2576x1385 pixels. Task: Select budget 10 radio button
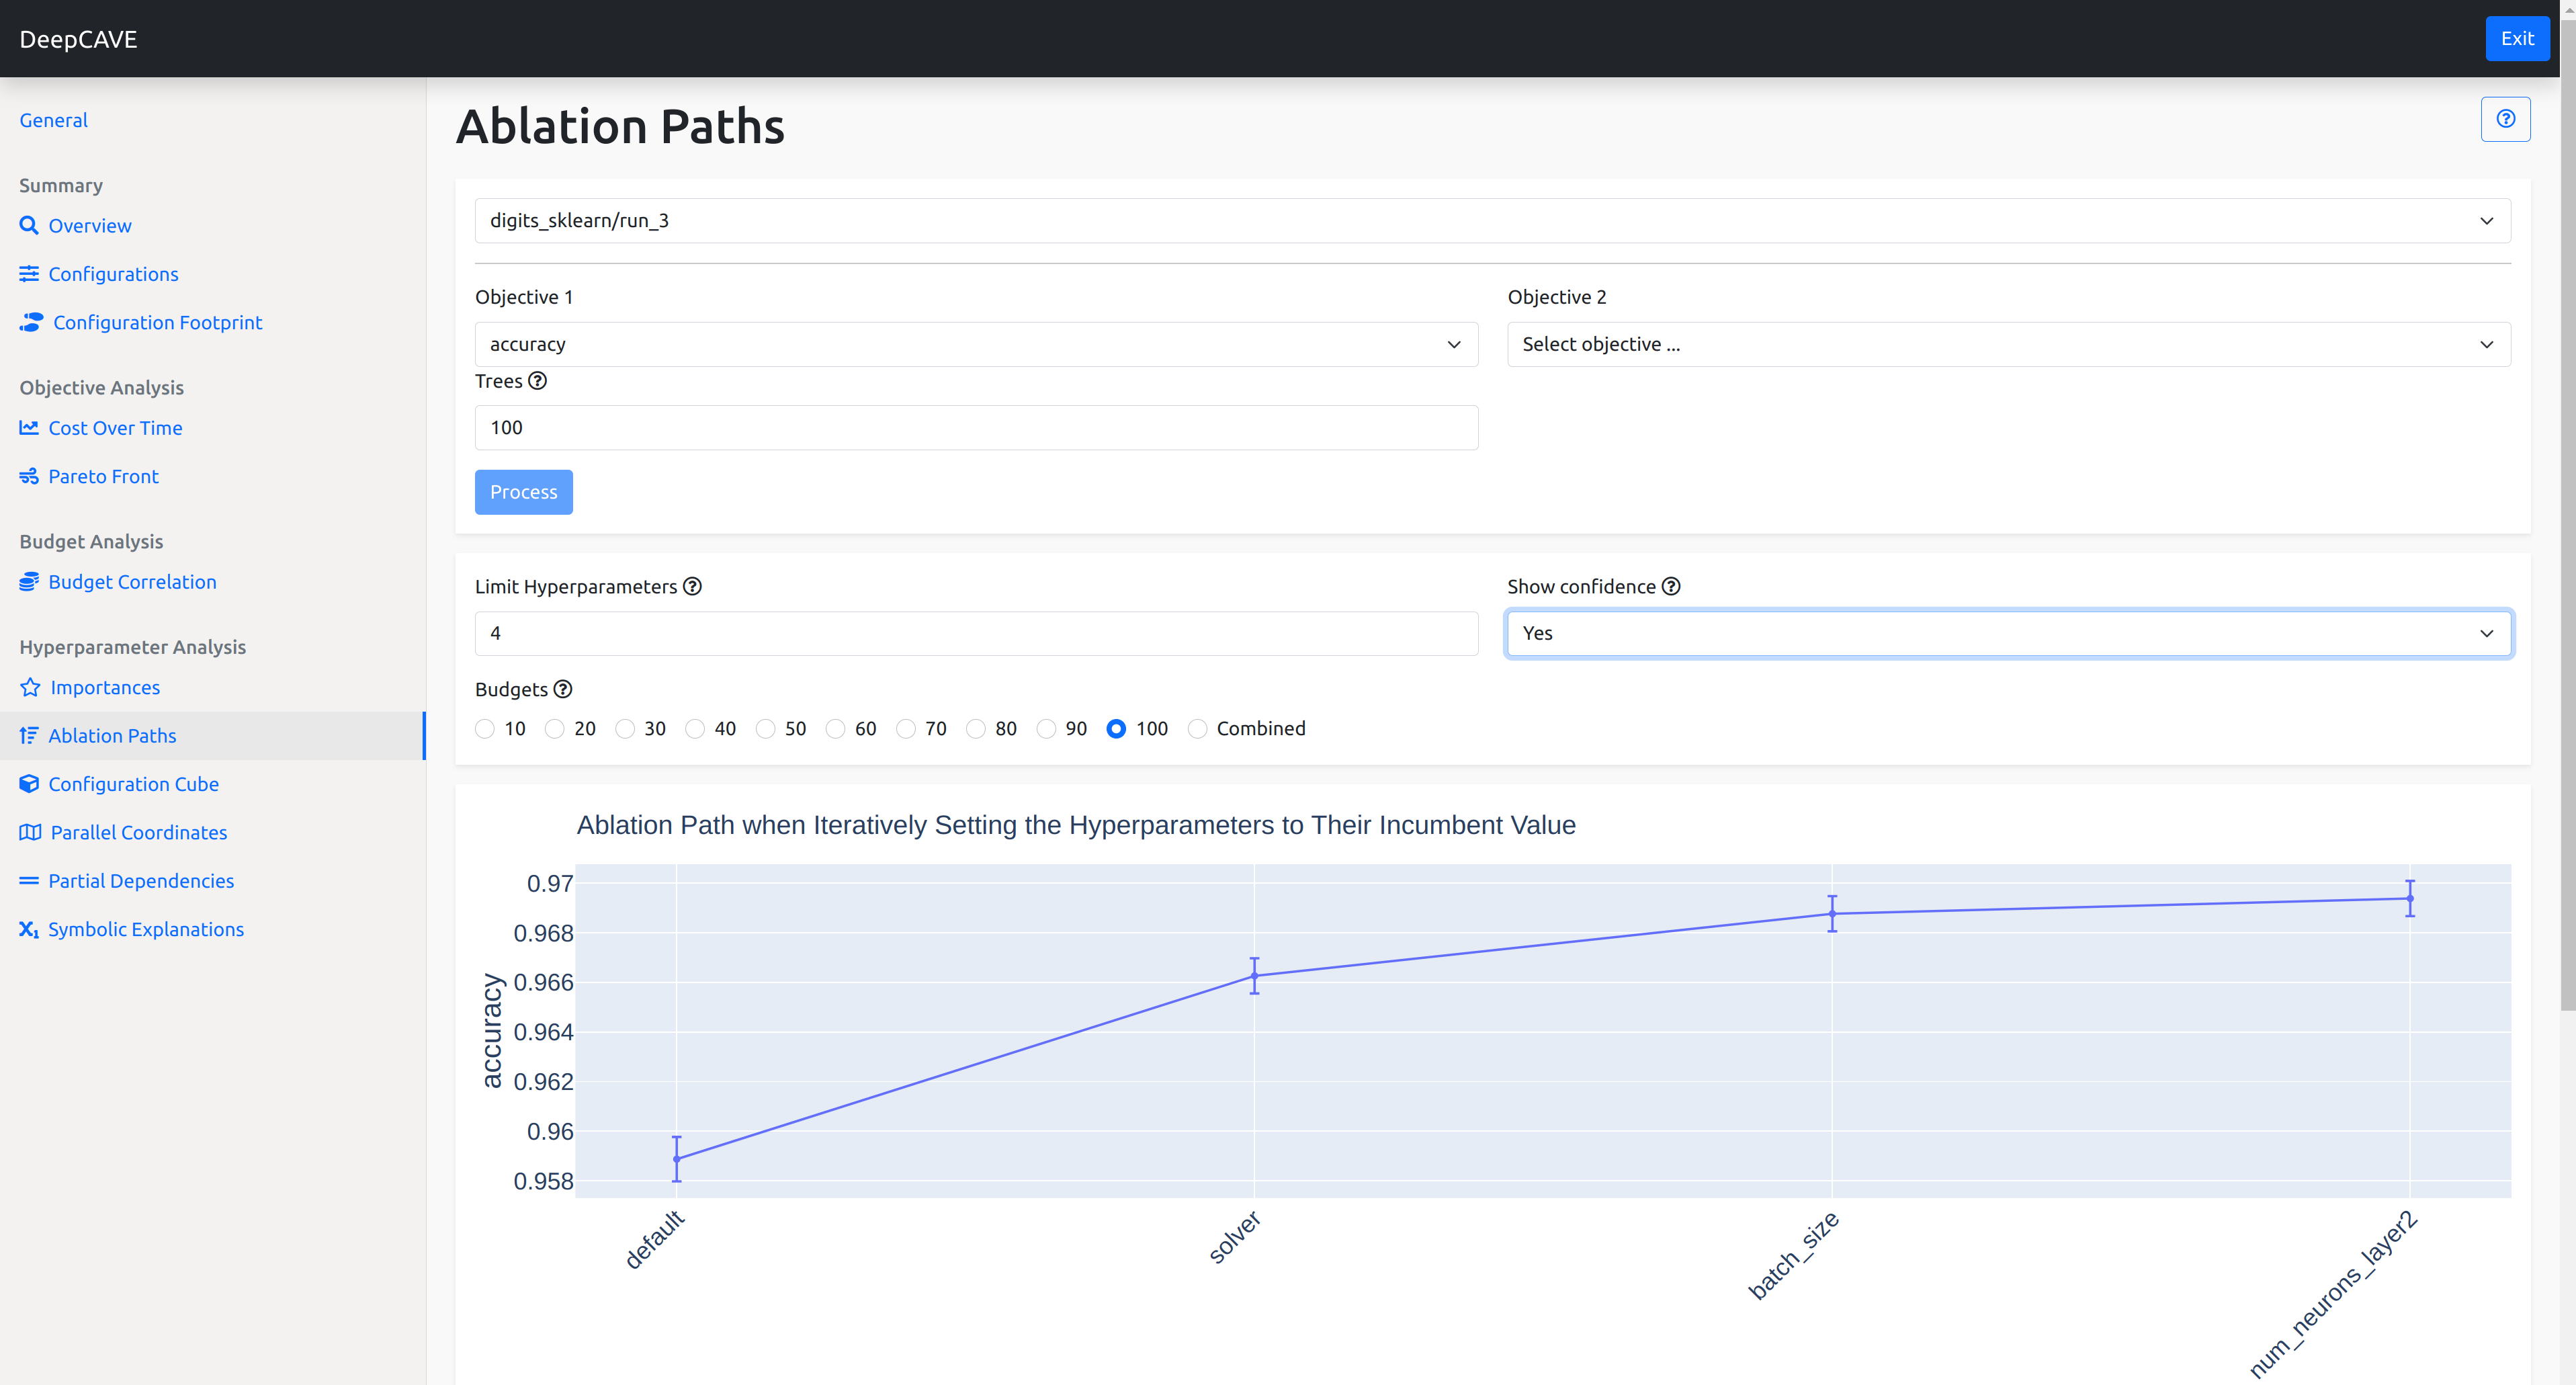coord(485,728)
